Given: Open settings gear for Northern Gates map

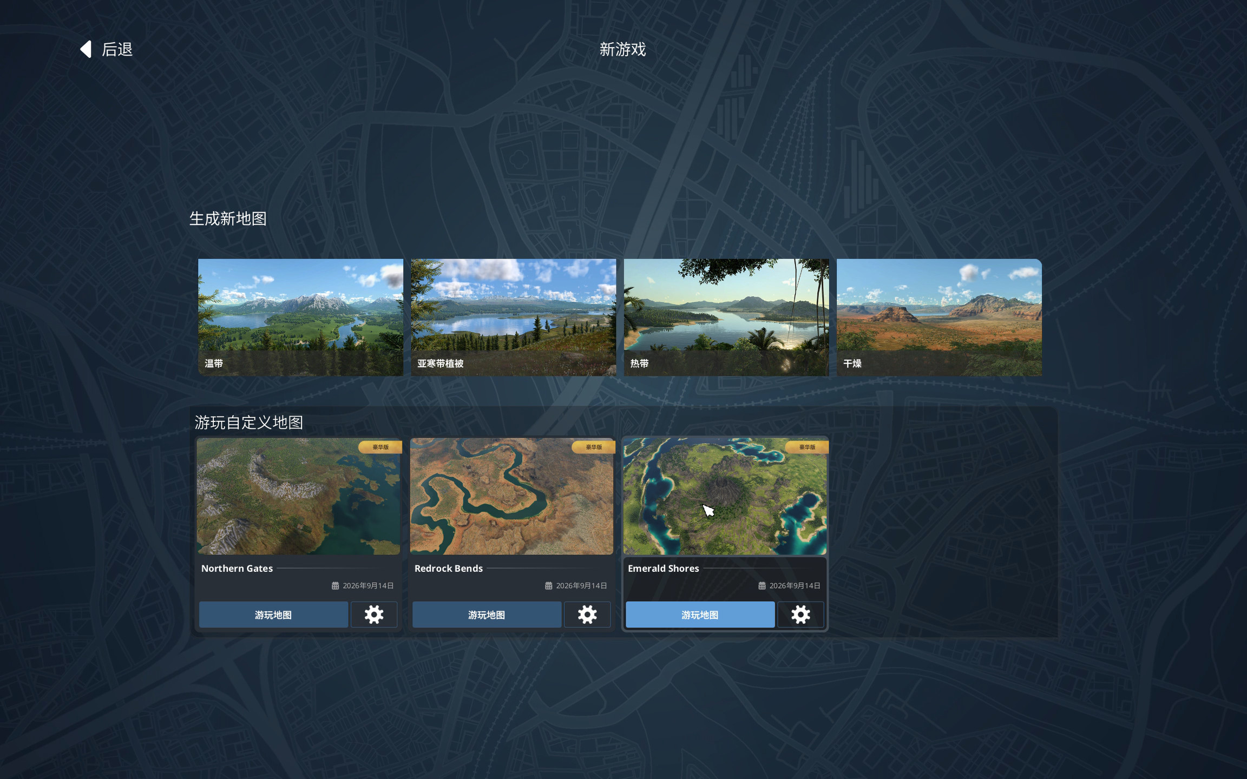Looking at the screenshot, I should point(373,615).
